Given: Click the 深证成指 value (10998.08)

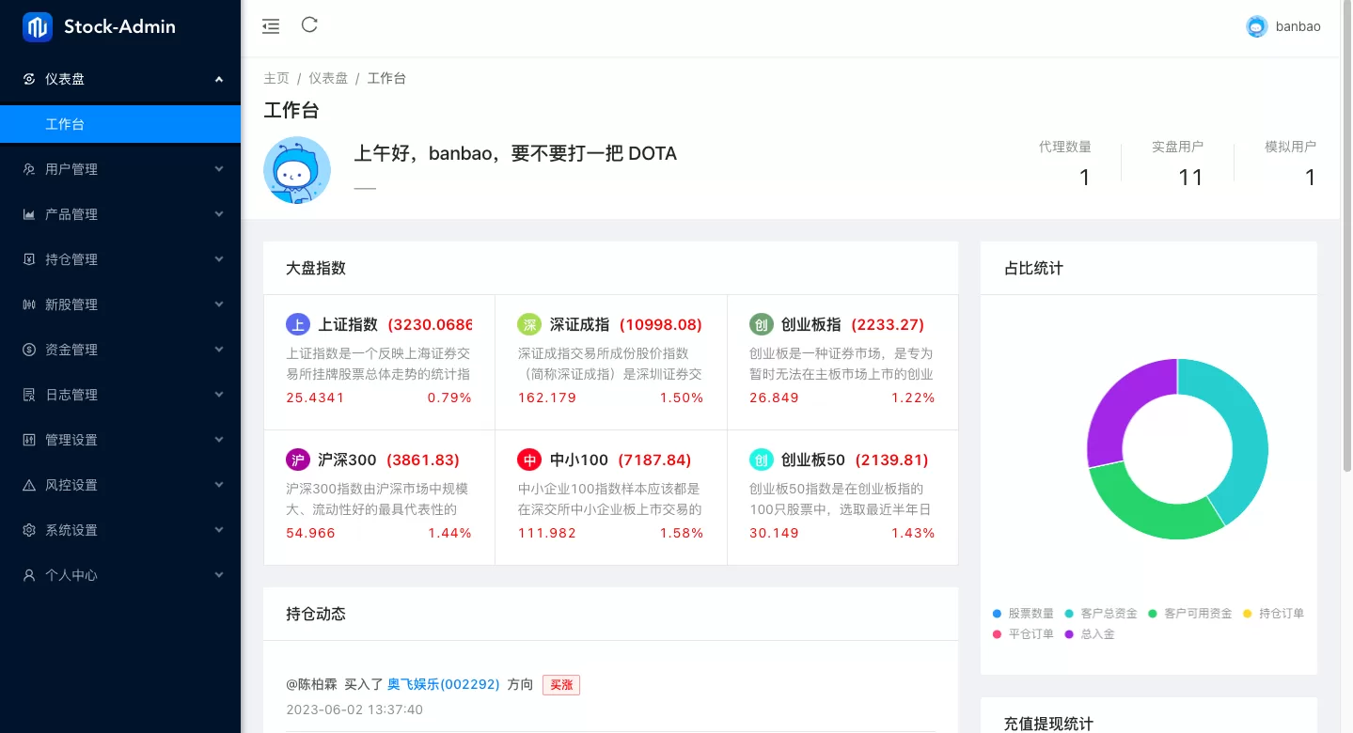Looking at the screenshot, I should coord(661,324).
